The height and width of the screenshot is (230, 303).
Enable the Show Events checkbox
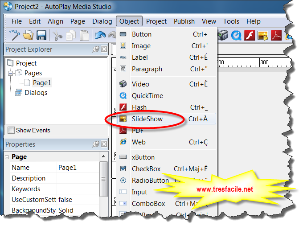[11, 130]
